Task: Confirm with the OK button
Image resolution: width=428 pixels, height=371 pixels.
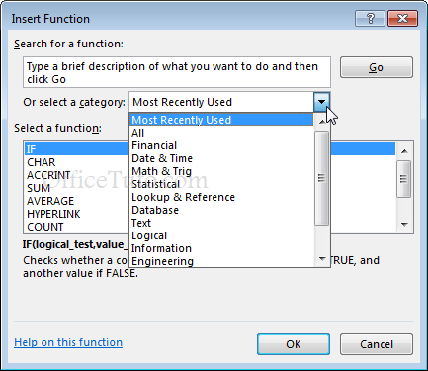Action: pos(294,344)
